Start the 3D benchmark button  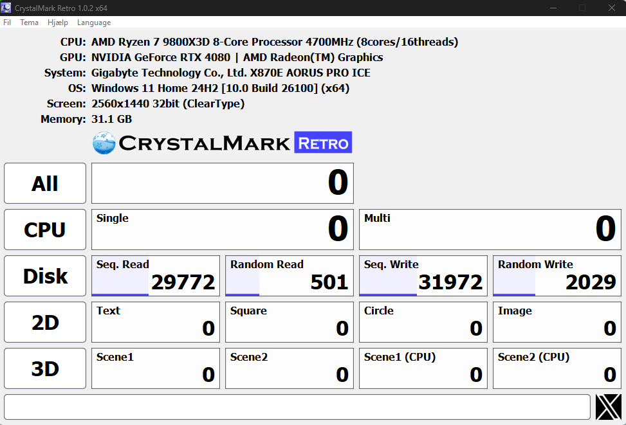(45, 368)
